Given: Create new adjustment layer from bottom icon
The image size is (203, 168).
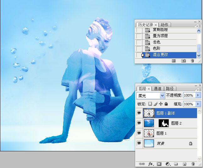Looking at the screenshot, I should (x=168, y=164).
